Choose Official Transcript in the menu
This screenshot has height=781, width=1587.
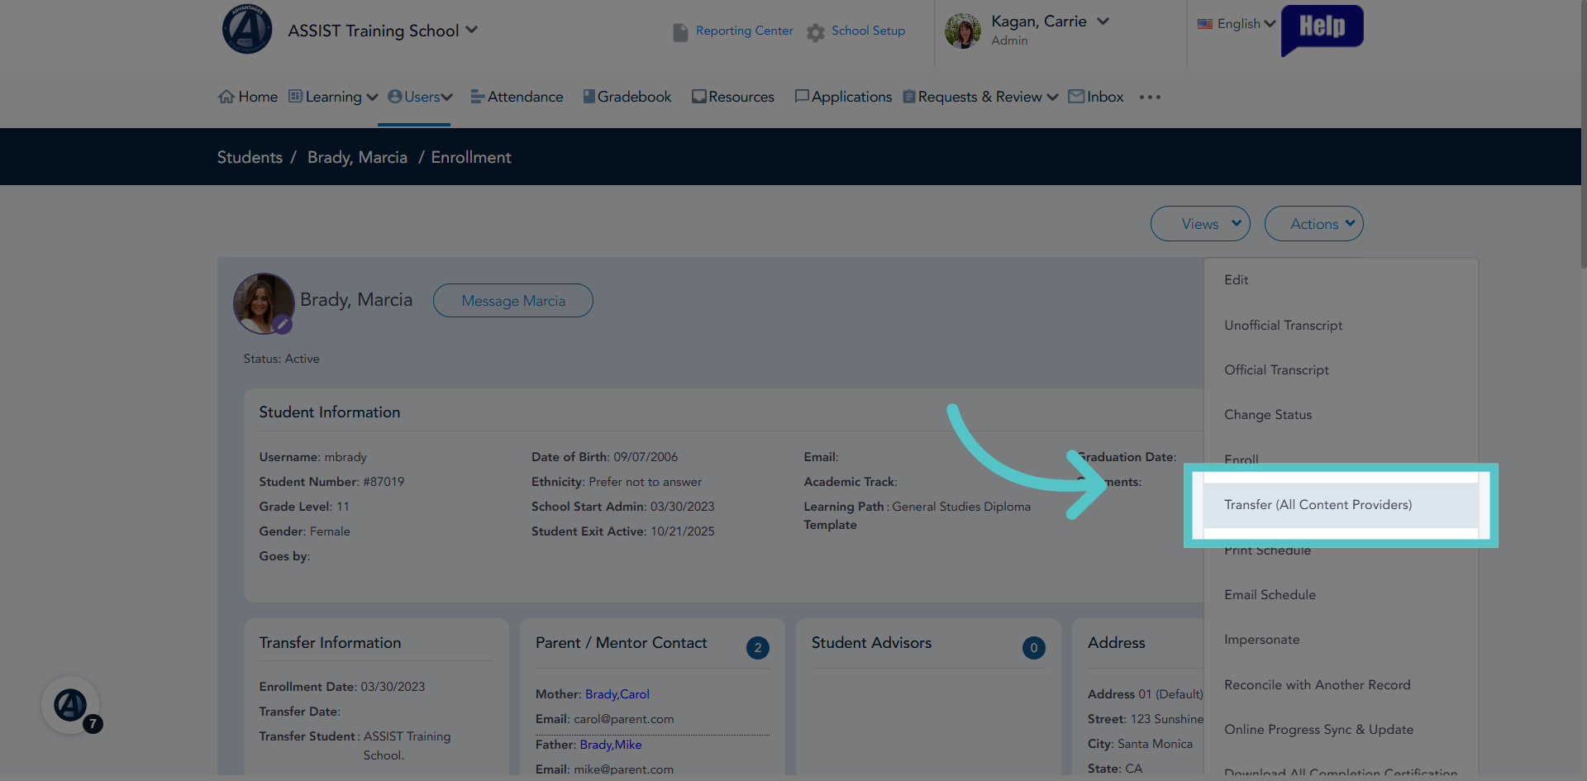(1340, 370)
